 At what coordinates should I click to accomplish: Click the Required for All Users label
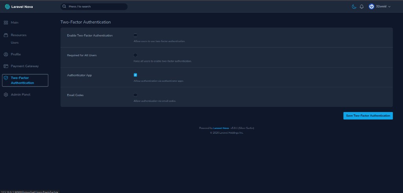[82, 55]
